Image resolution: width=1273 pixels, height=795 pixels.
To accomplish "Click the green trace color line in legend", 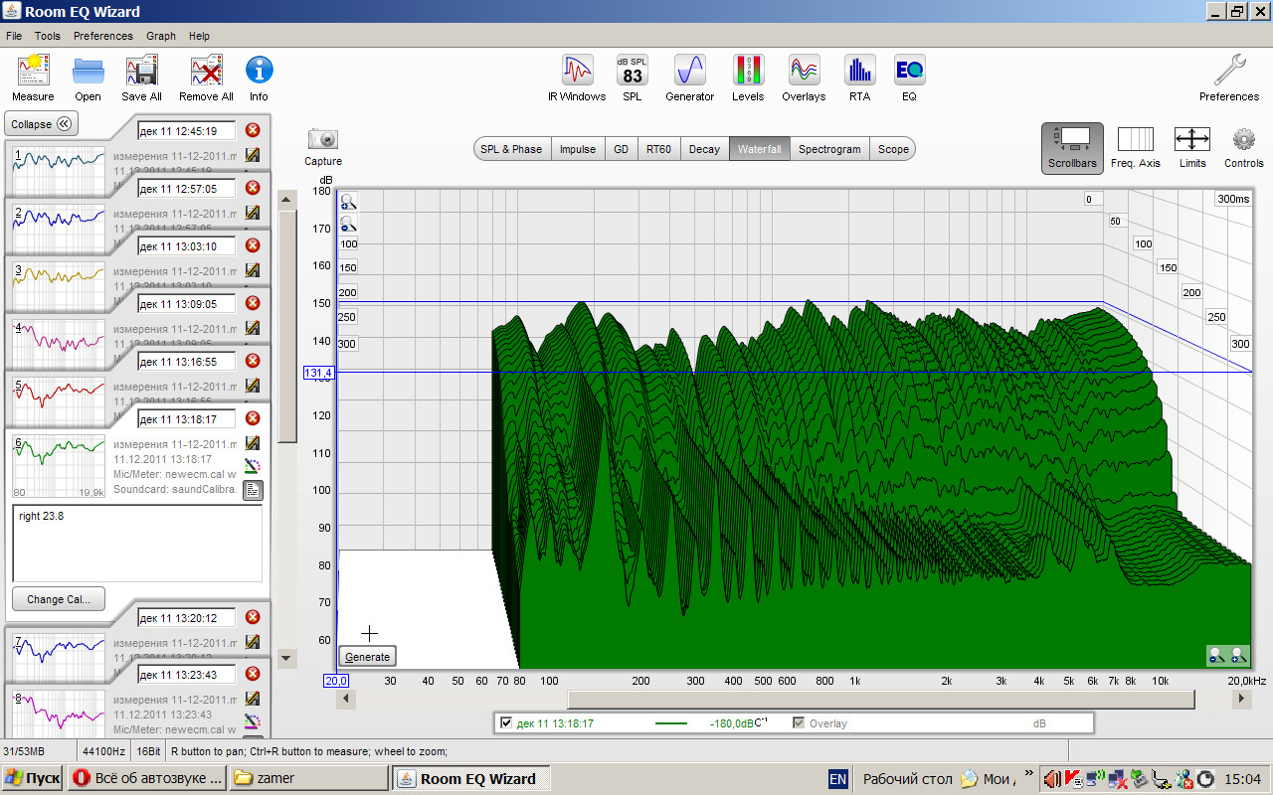I will click(671, 723).
